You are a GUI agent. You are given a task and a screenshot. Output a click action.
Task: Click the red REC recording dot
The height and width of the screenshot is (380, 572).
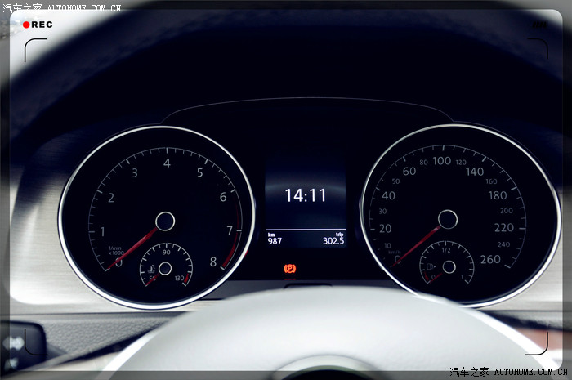click(26, 25)
